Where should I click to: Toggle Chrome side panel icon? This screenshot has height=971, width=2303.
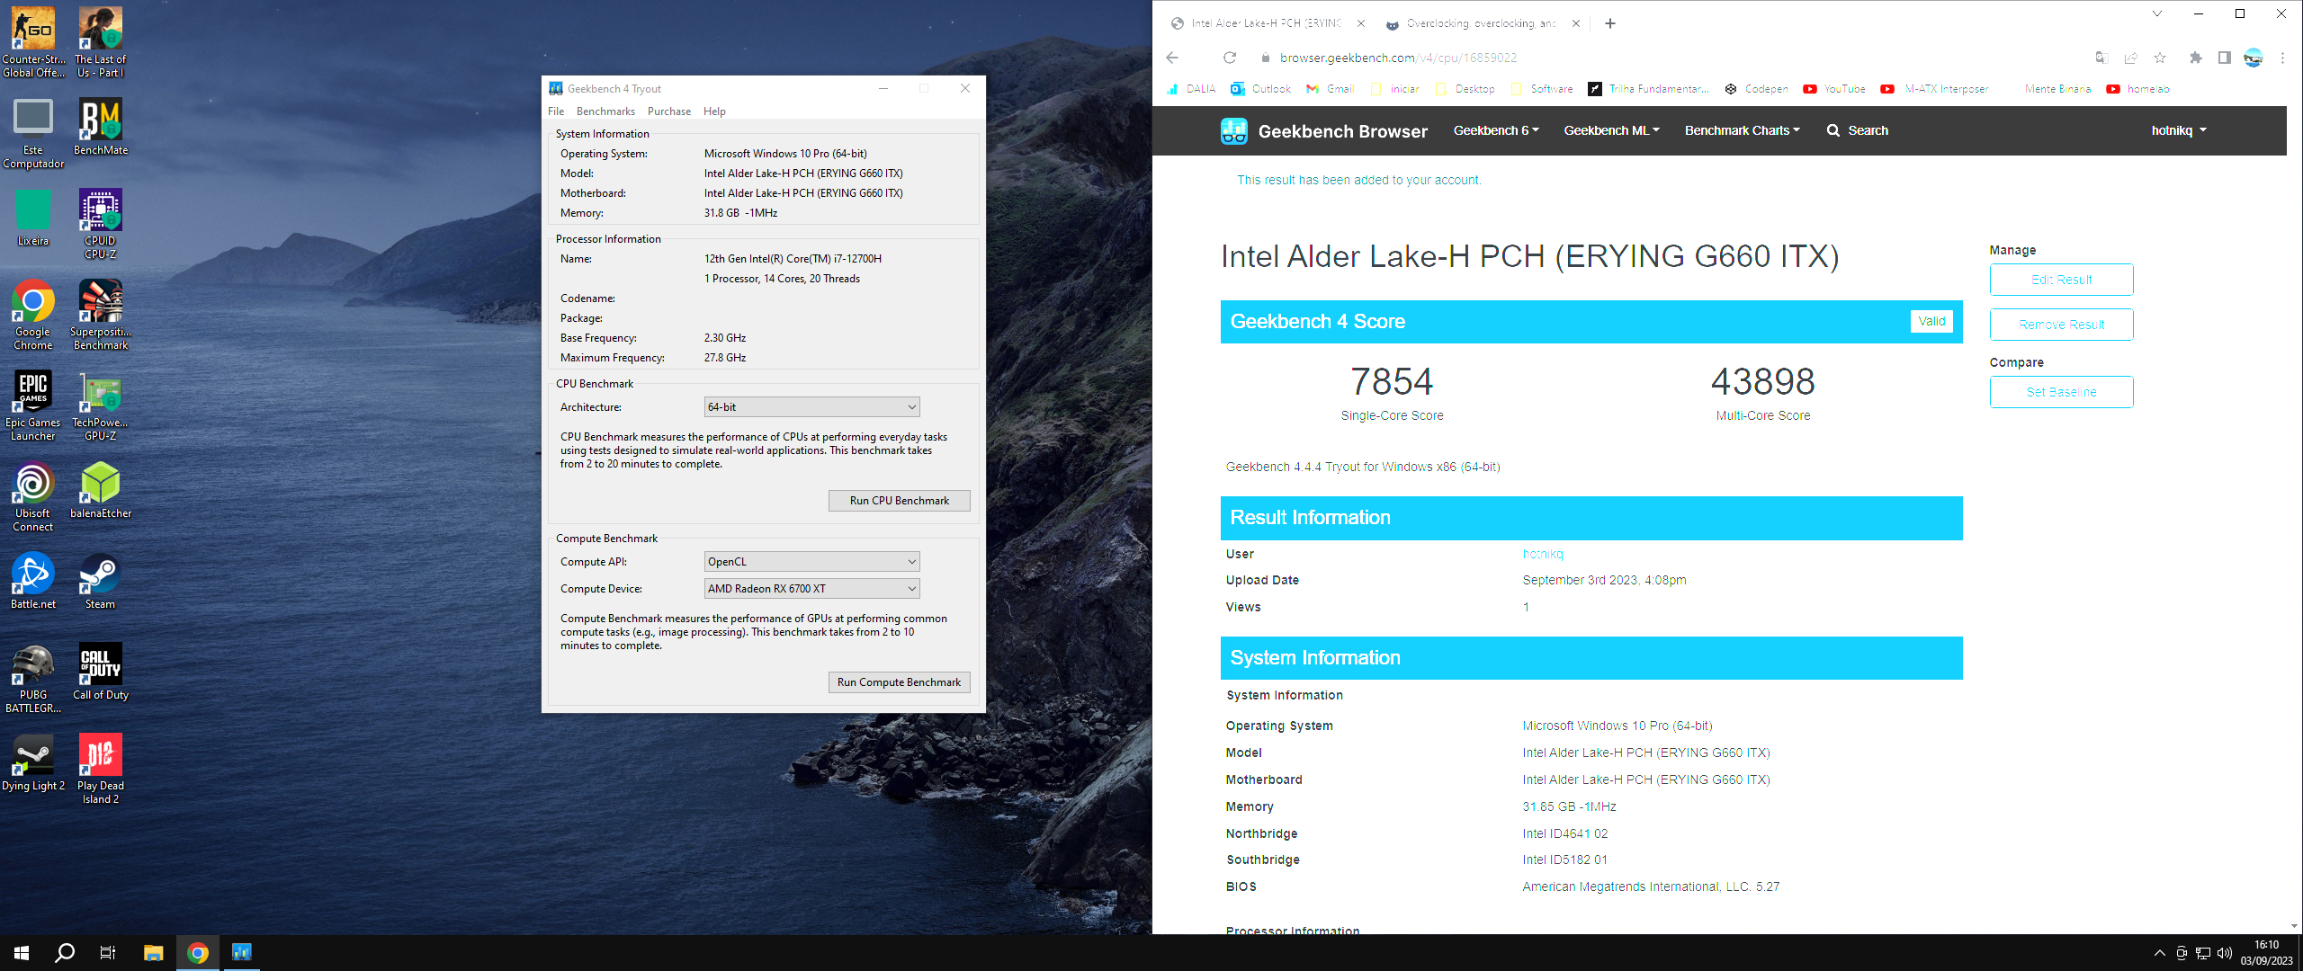pos(2224,58)
